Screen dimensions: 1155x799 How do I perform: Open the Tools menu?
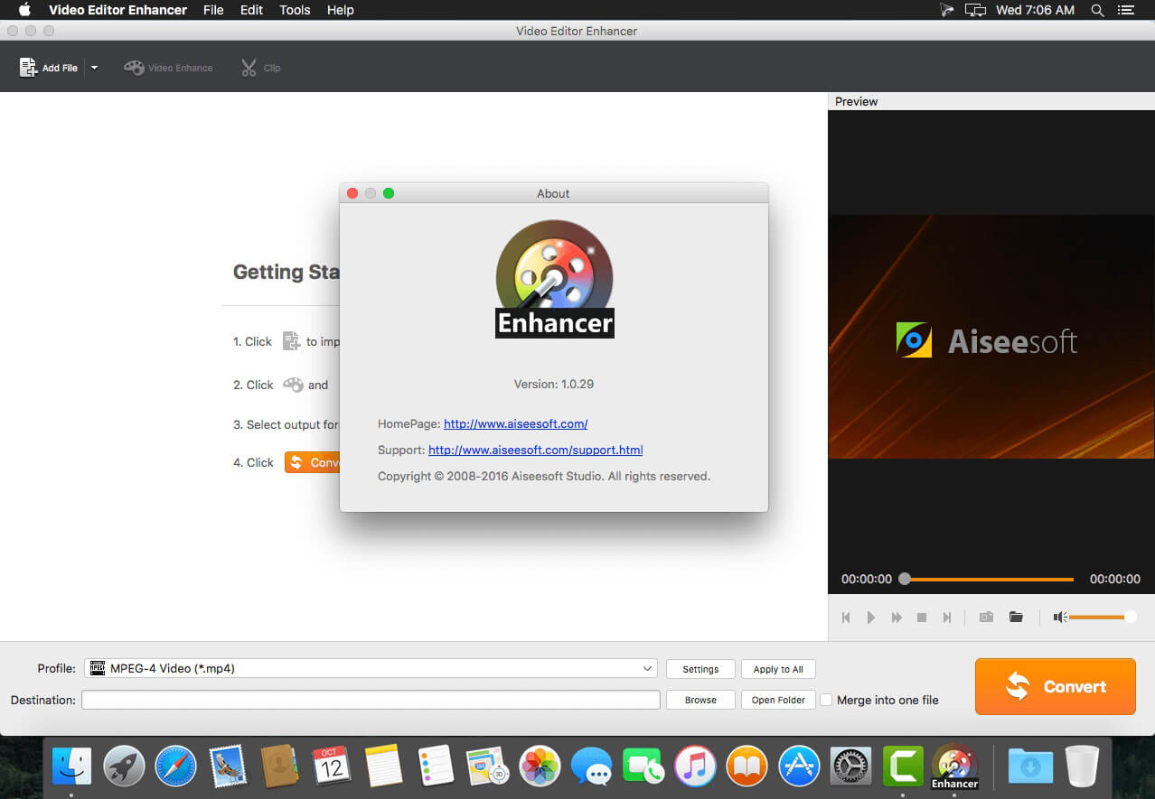pos(295,10)
